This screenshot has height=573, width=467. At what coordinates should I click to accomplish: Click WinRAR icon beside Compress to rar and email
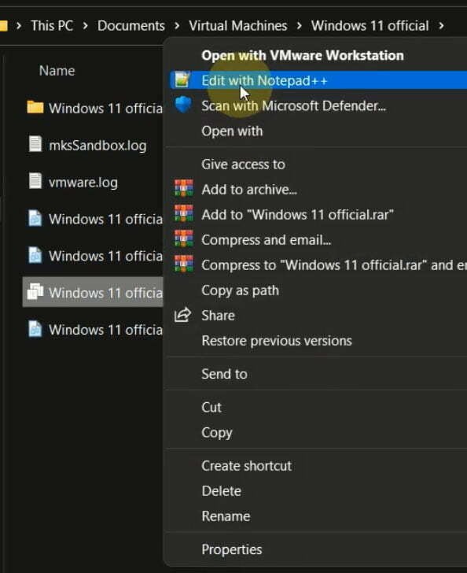pos(183,264)
